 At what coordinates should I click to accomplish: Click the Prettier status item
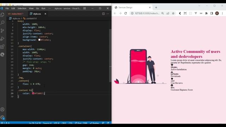coord(94,123)
